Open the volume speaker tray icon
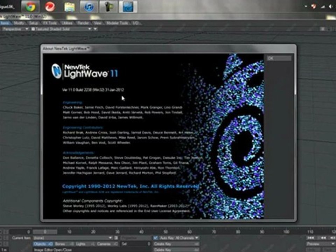 click(x=331, y=7)
